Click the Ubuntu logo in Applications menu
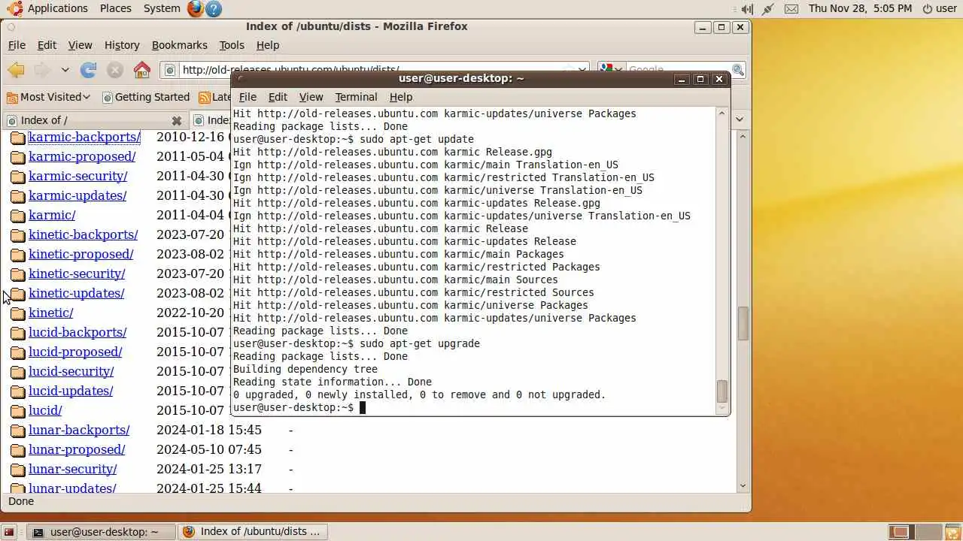The image size is (963, 541). click(x=14, y=8)
